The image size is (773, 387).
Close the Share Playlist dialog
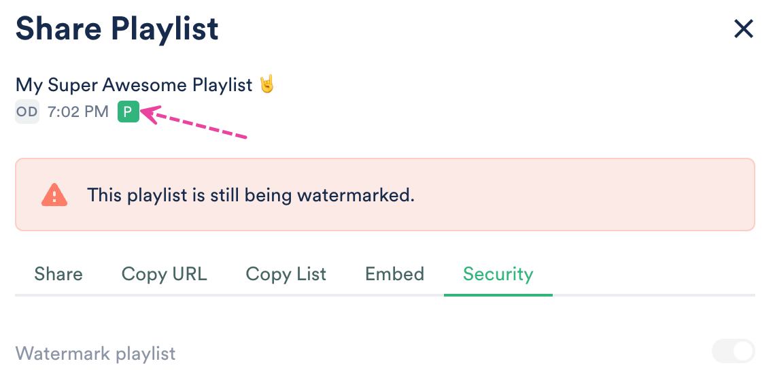743,29
